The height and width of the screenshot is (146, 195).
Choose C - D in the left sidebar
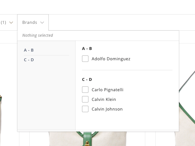tap(29, 60)
